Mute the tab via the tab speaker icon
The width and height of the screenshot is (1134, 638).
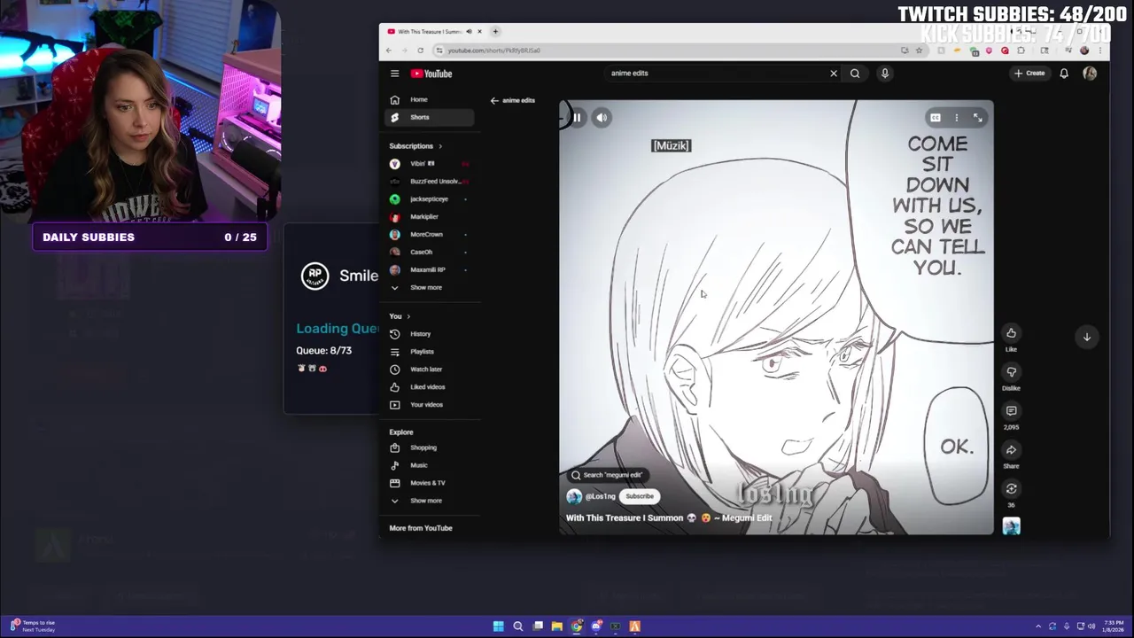pyautogui.click(x=469, y=32)
